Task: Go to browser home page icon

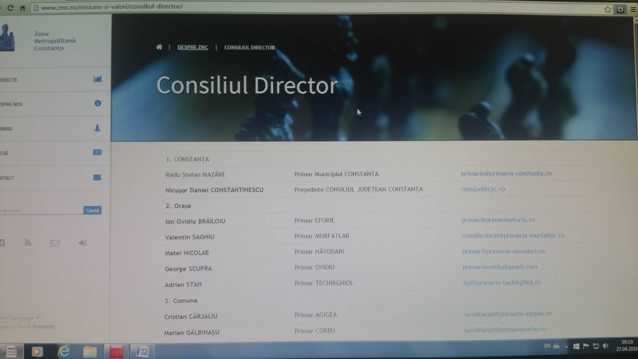Action: point(22,8)
